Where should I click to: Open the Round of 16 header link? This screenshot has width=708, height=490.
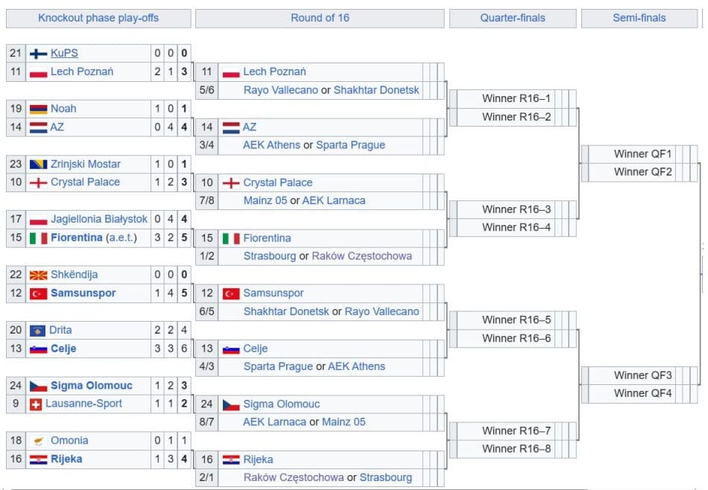[x=320, y=18]
